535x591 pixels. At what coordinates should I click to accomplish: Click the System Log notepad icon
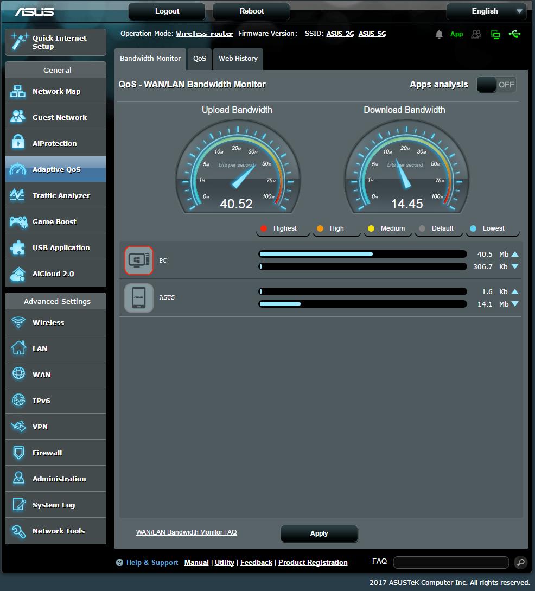(18, 504)
